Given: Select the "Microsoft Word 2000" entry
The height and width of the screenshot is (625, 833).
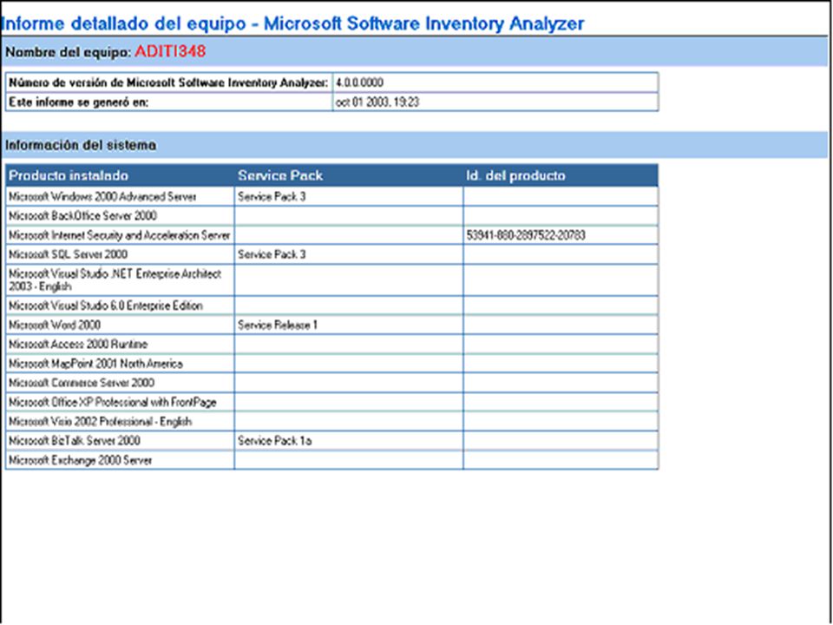Looking at the screenshot, I should point(55,325).
